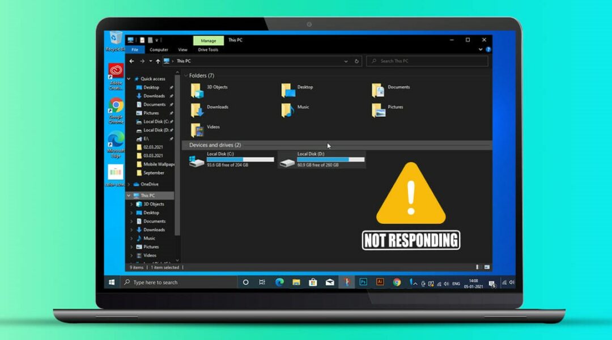This screenshot has height=340, width=612.
Task: Expand the OneDrive tree node
Action: pyautogui.click(x=129, y=184)
